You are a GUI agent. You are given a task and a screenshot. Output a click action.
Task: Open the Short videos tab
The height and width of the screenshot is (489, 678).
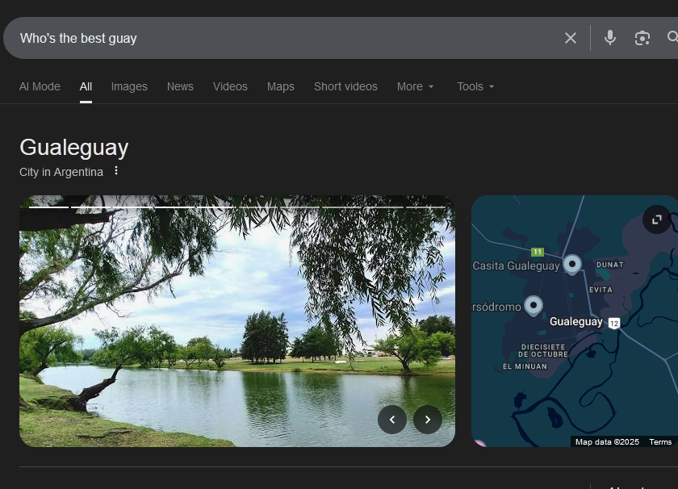[345, 86]
